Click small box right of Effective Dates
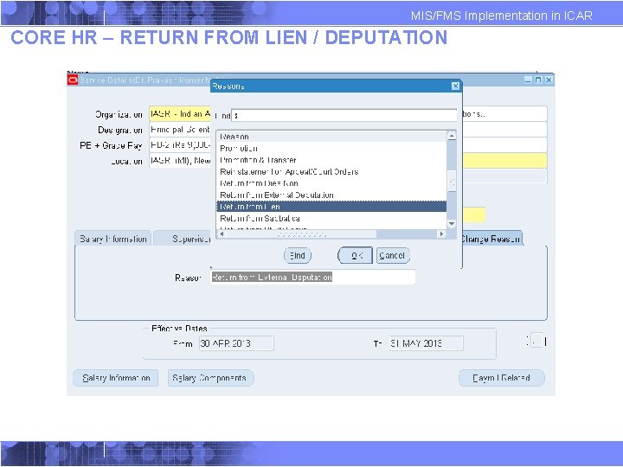Image resolution: width=623 pixels, height=467 pixels. [x=536, y=341]
